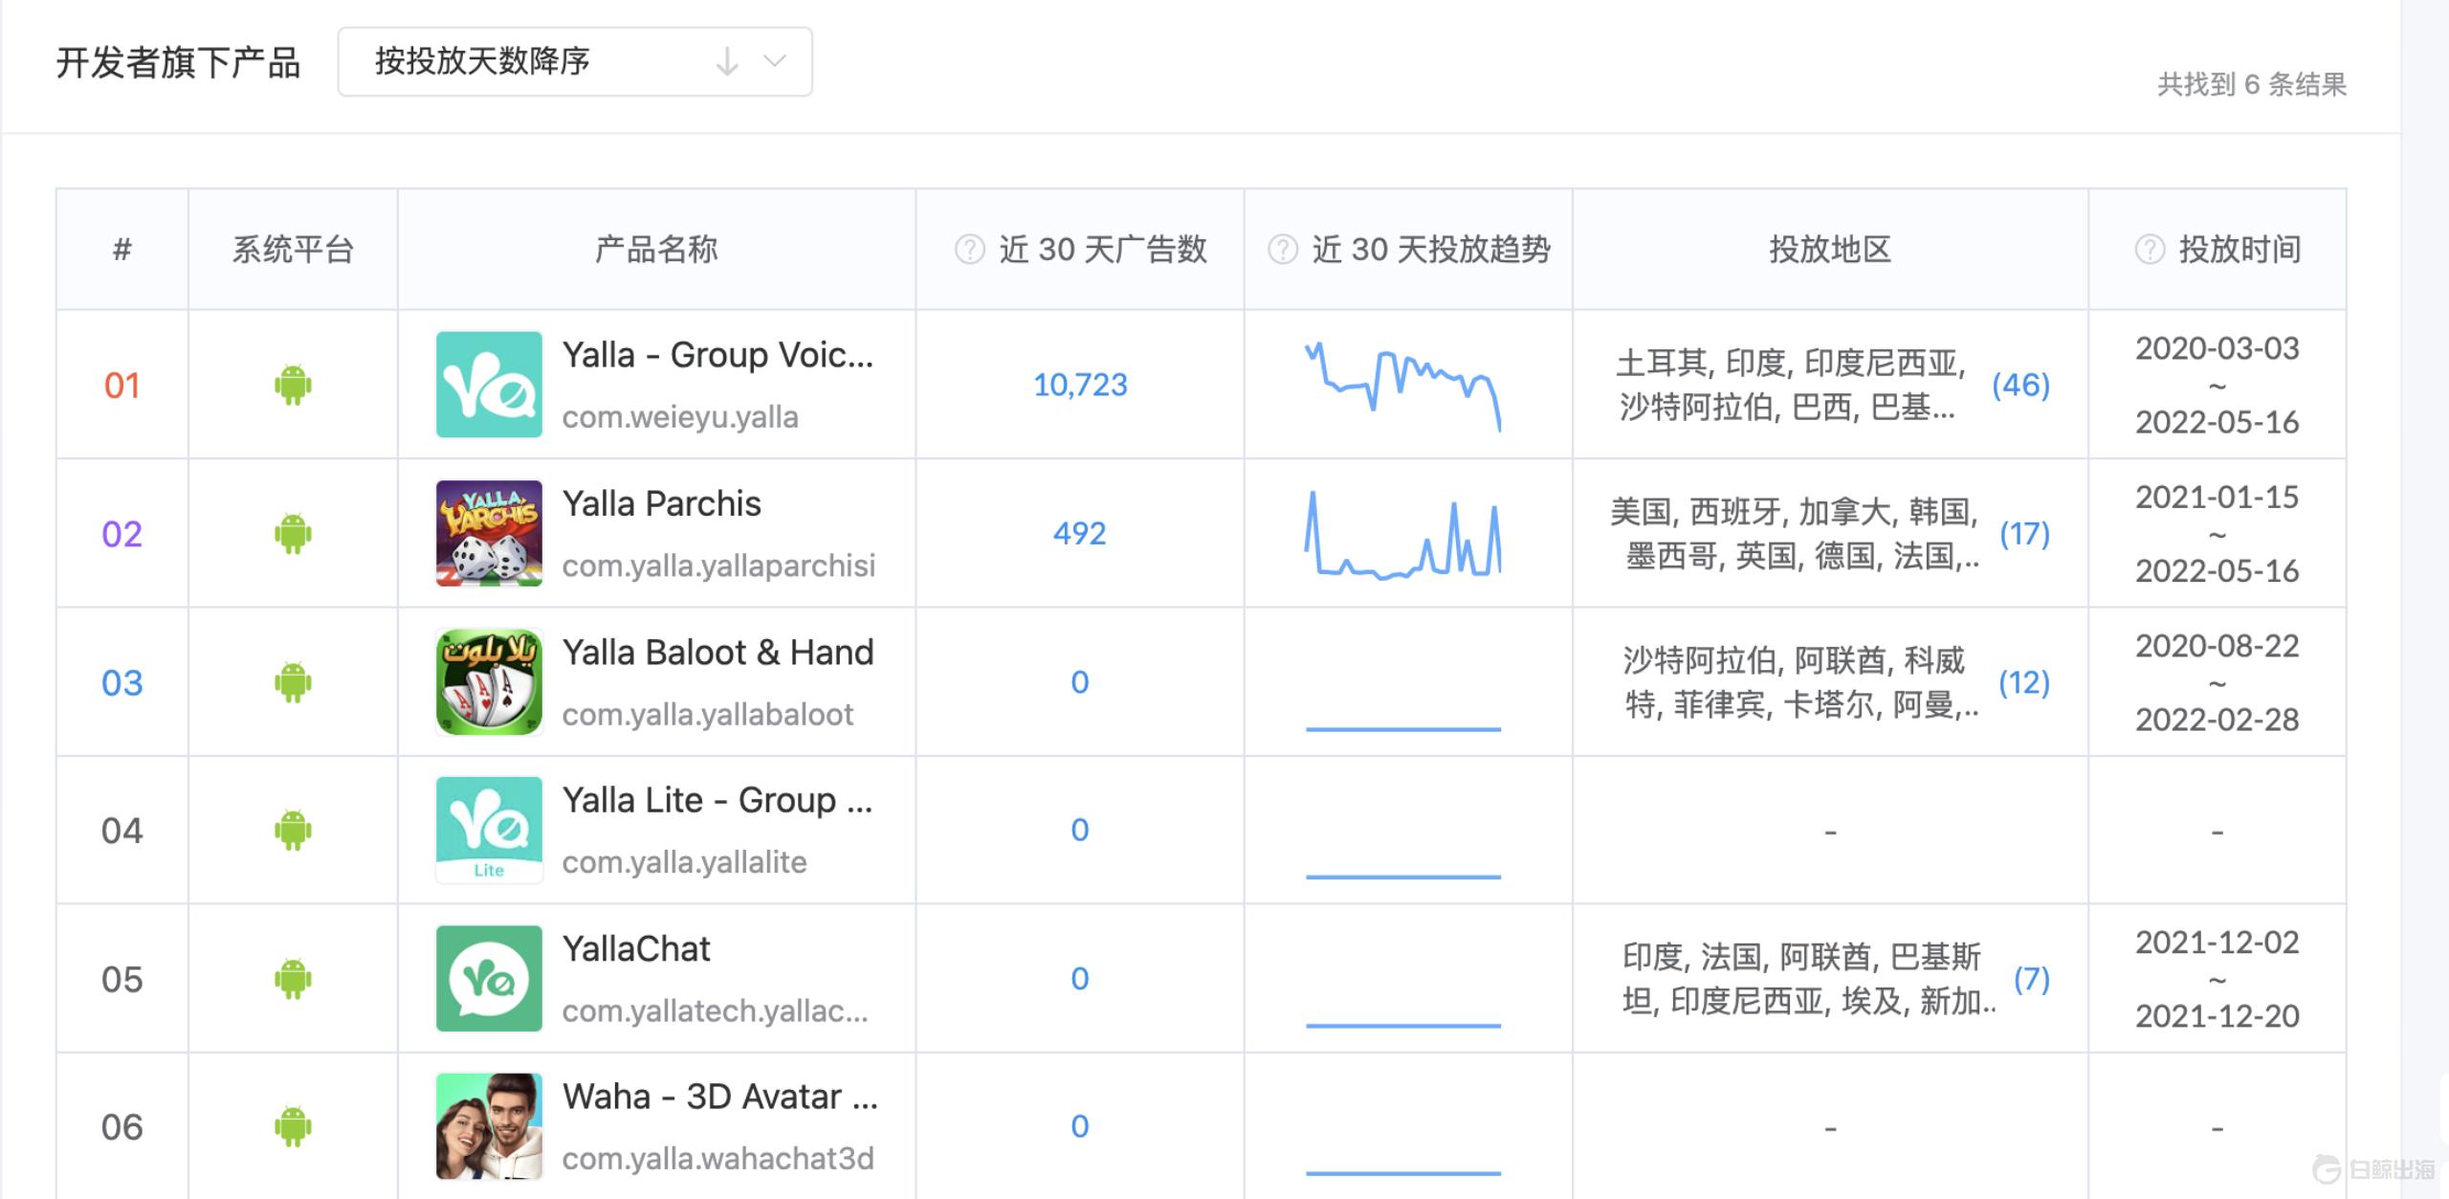Select the YallaChat green app icon

[x=489, y=978]
